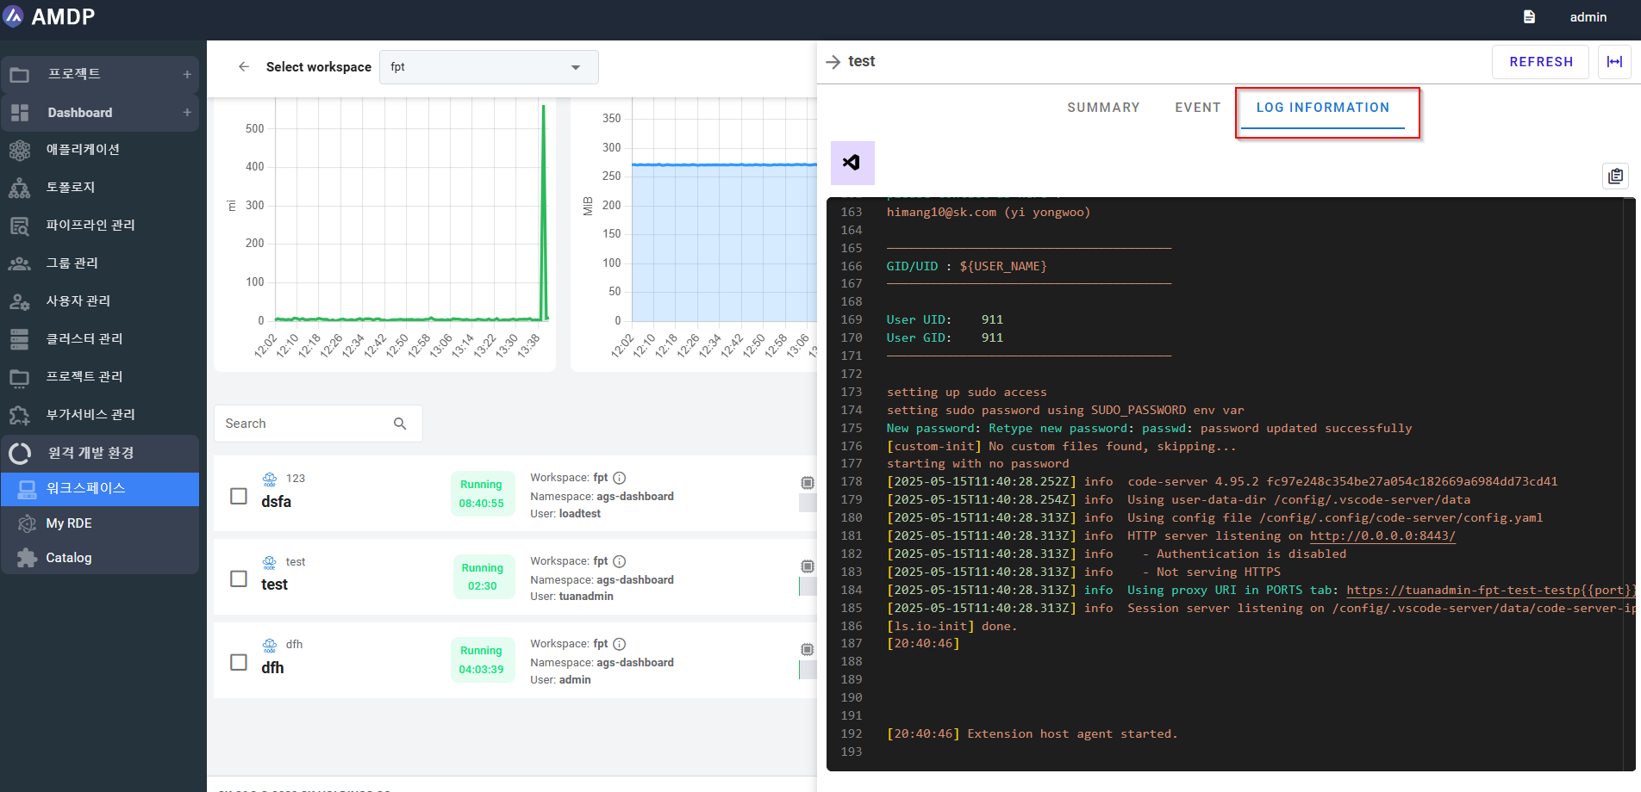Viewport: 1641px width, 792px height.
Task: Expand the 프로젝트 plus button
Action: coord(187,74)
